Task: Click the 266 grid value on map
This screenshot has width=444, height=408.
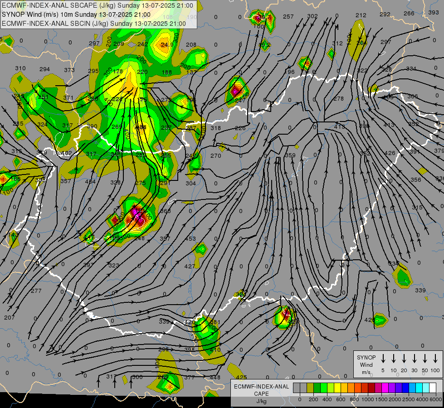Action: 409,13
